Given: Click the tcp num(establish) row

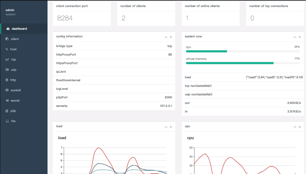Looking at the screenshot, I should (x=243, y=86).
